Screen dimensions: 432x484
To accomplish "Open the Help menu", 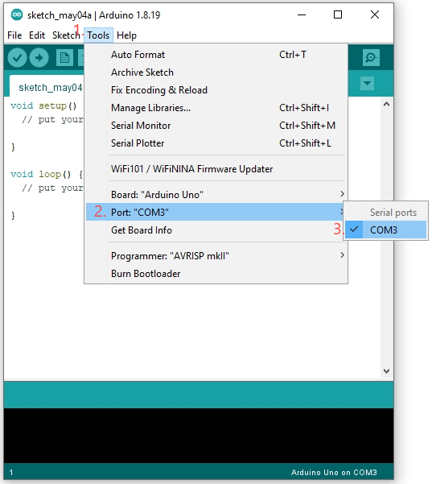I will (126, 35).
